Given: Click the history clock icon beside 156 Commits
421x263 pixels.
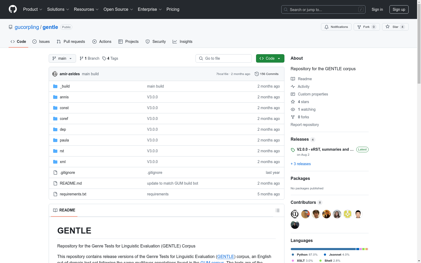Looking at the screenshot, I should [257, 74].
